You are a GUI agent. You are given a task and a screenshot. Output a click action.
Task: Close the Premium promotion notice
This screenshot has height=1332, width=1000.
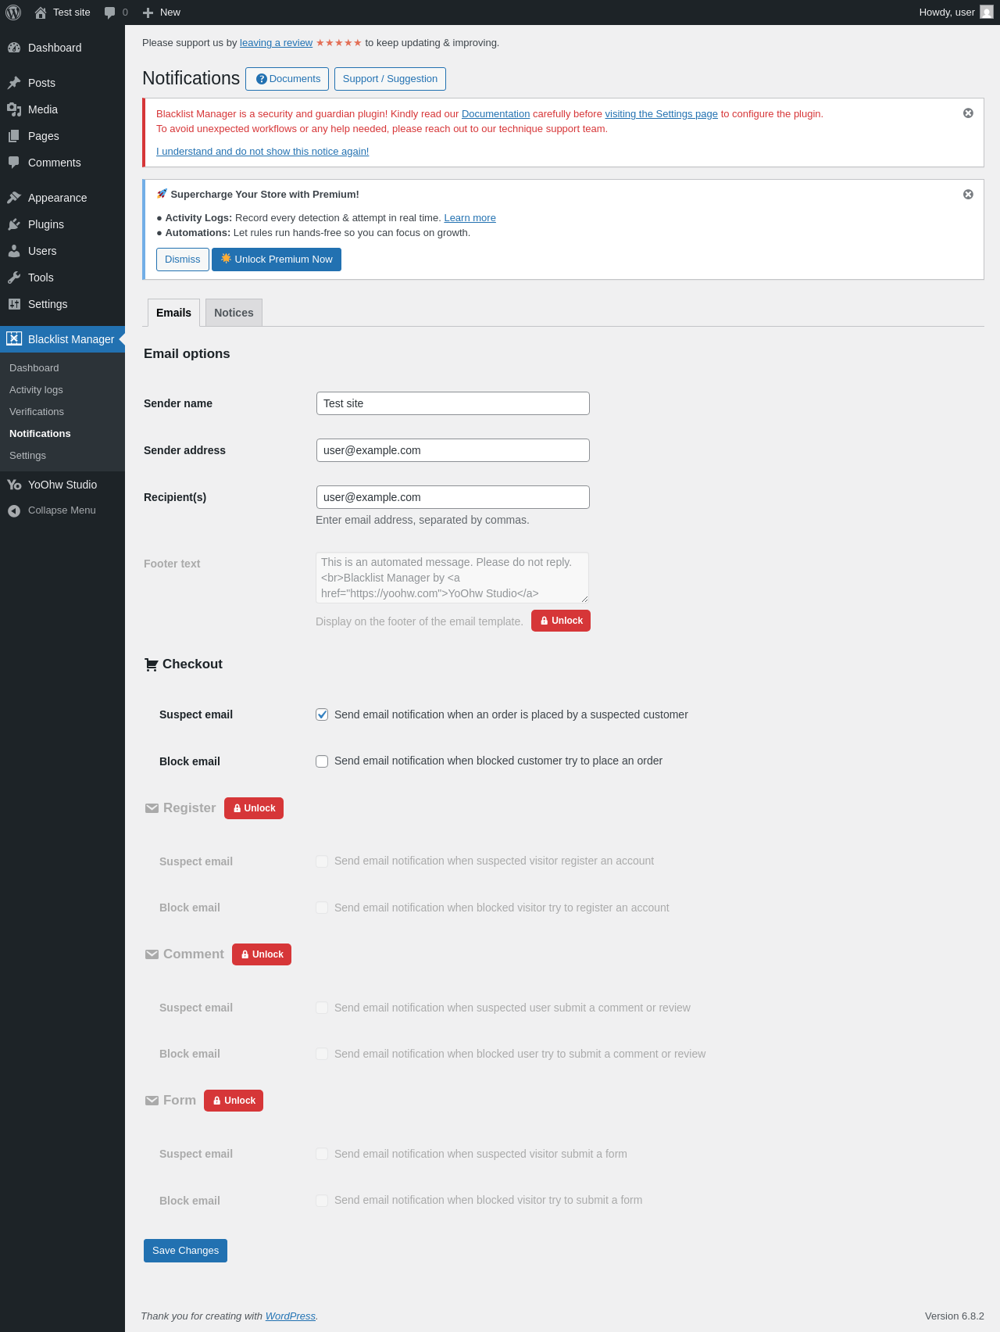[x=968, y=195]
